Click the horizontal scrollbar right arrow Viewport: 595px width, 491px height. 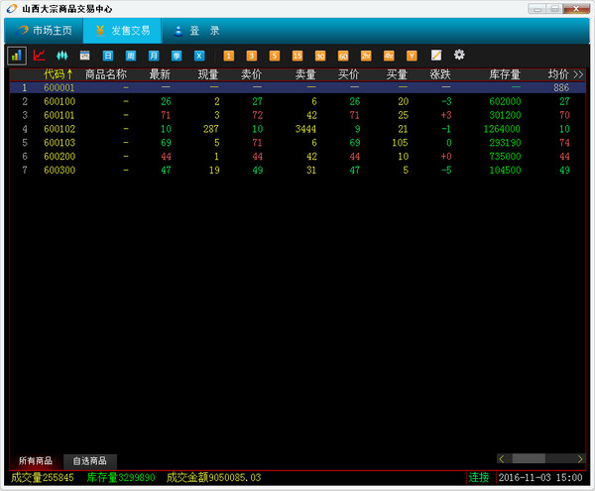[579, 458]
